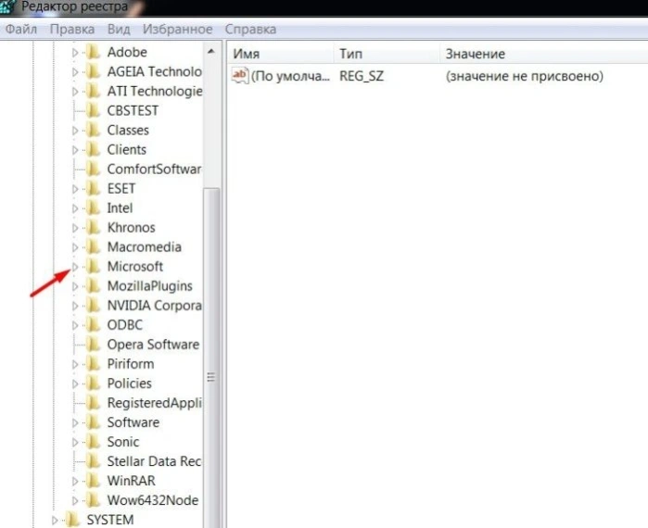Click the SYSTEM hive folder icon
Screen dimensions: 648x528
(x=73, y=520)
